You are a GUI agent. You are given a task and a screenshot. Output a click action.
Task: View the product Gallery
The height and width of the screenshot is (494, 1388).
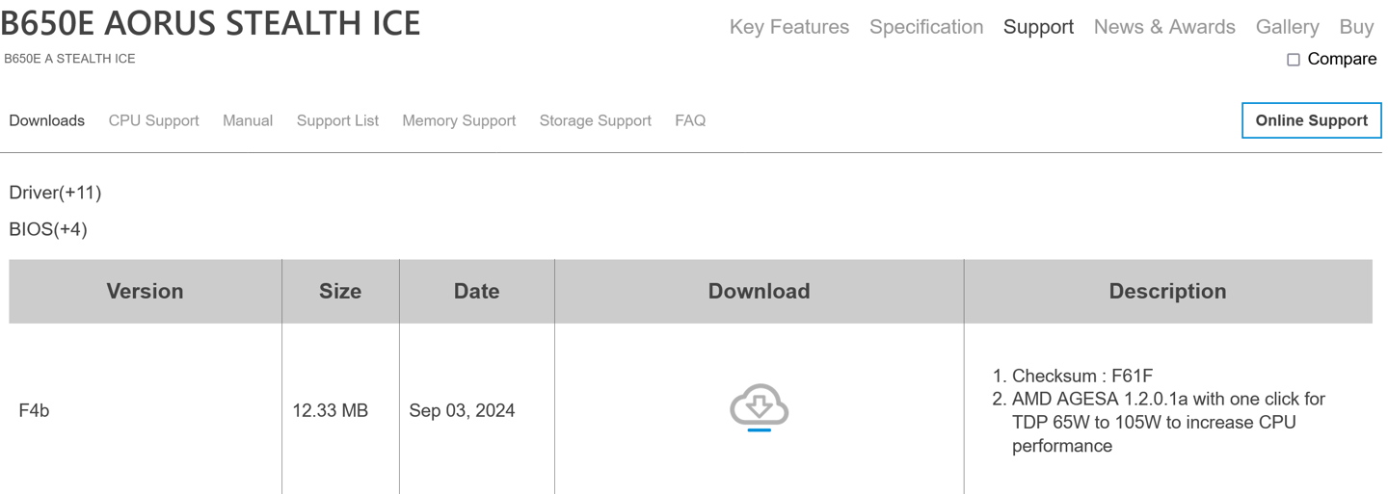[1287, 27]
